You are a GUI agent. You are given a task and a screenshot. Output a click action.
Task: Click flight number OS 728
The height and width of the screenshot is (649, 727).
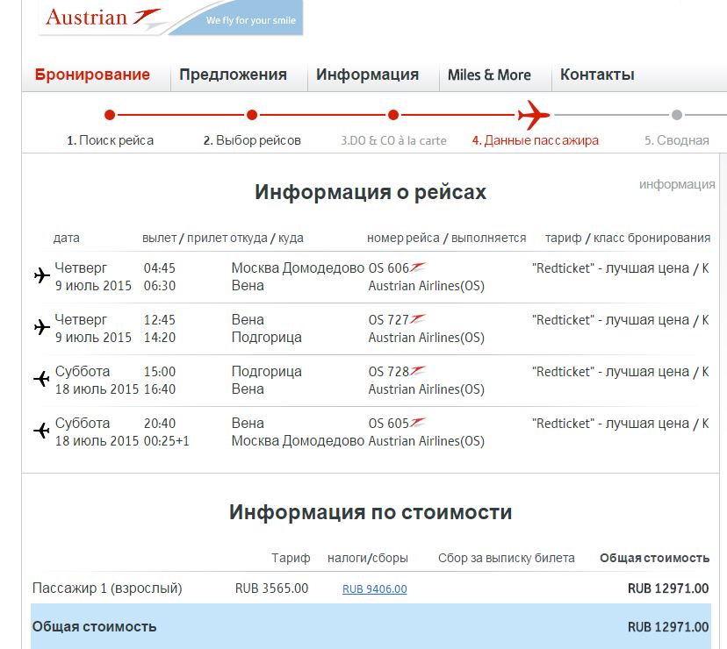tap(389, 372)
